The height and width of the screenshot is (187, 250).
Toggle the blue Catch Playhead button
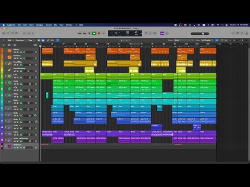[58, 41]
